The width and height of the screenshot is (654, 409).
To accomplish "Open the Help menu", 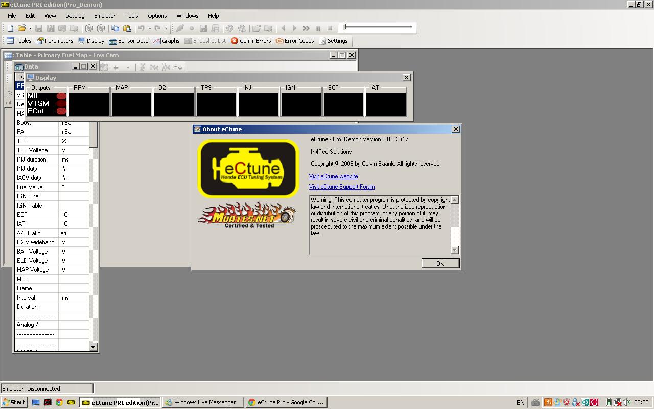I will coord(214,16).
